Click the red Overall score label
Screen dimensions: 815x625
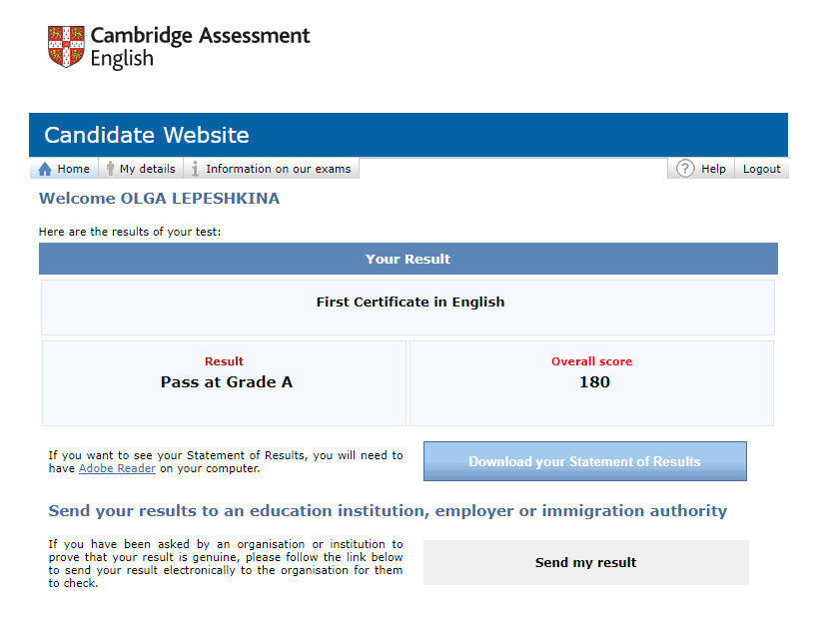592,361
